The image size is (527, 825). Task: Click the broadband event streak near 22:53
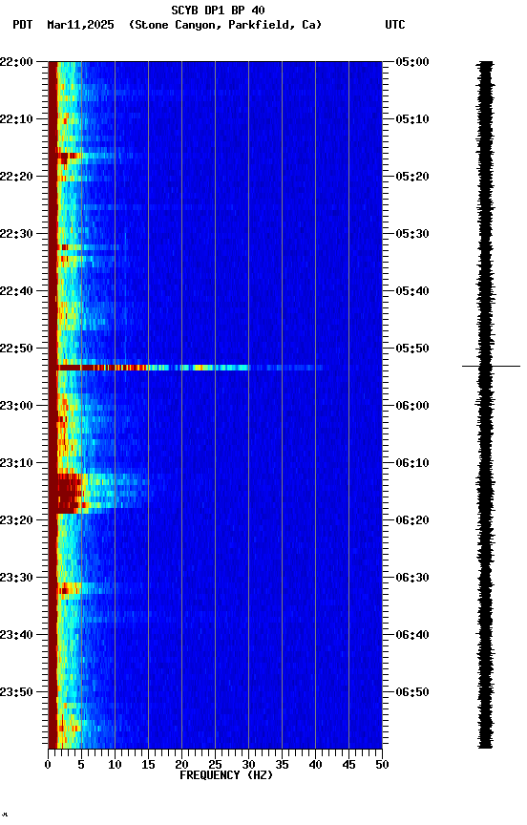tap(189, 368)
